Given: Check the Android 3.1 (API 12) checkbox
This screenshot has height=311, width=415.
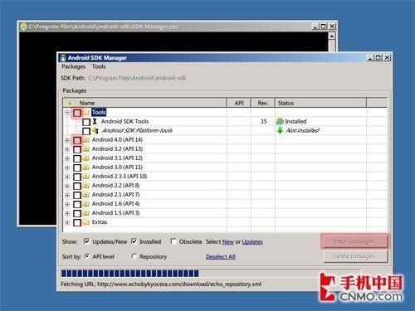Looking at the screenshot, I should (x=77, y=158).
